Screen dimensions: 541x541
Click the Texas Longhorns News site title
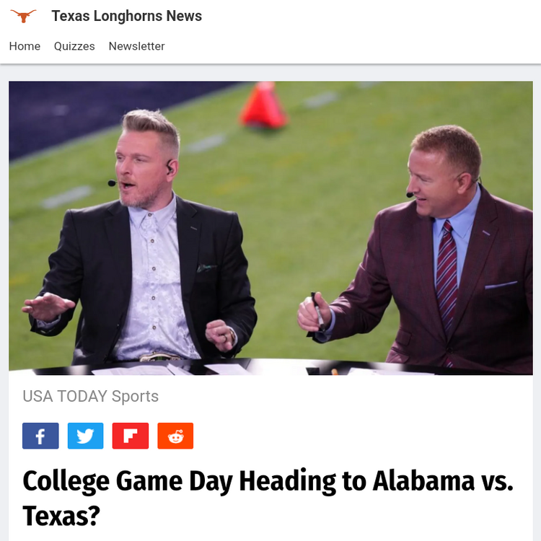[126, 16]
